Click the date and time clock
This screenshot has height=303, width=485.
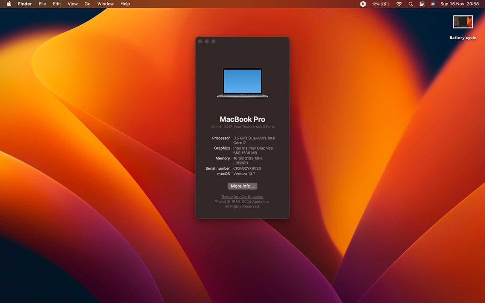460,4
